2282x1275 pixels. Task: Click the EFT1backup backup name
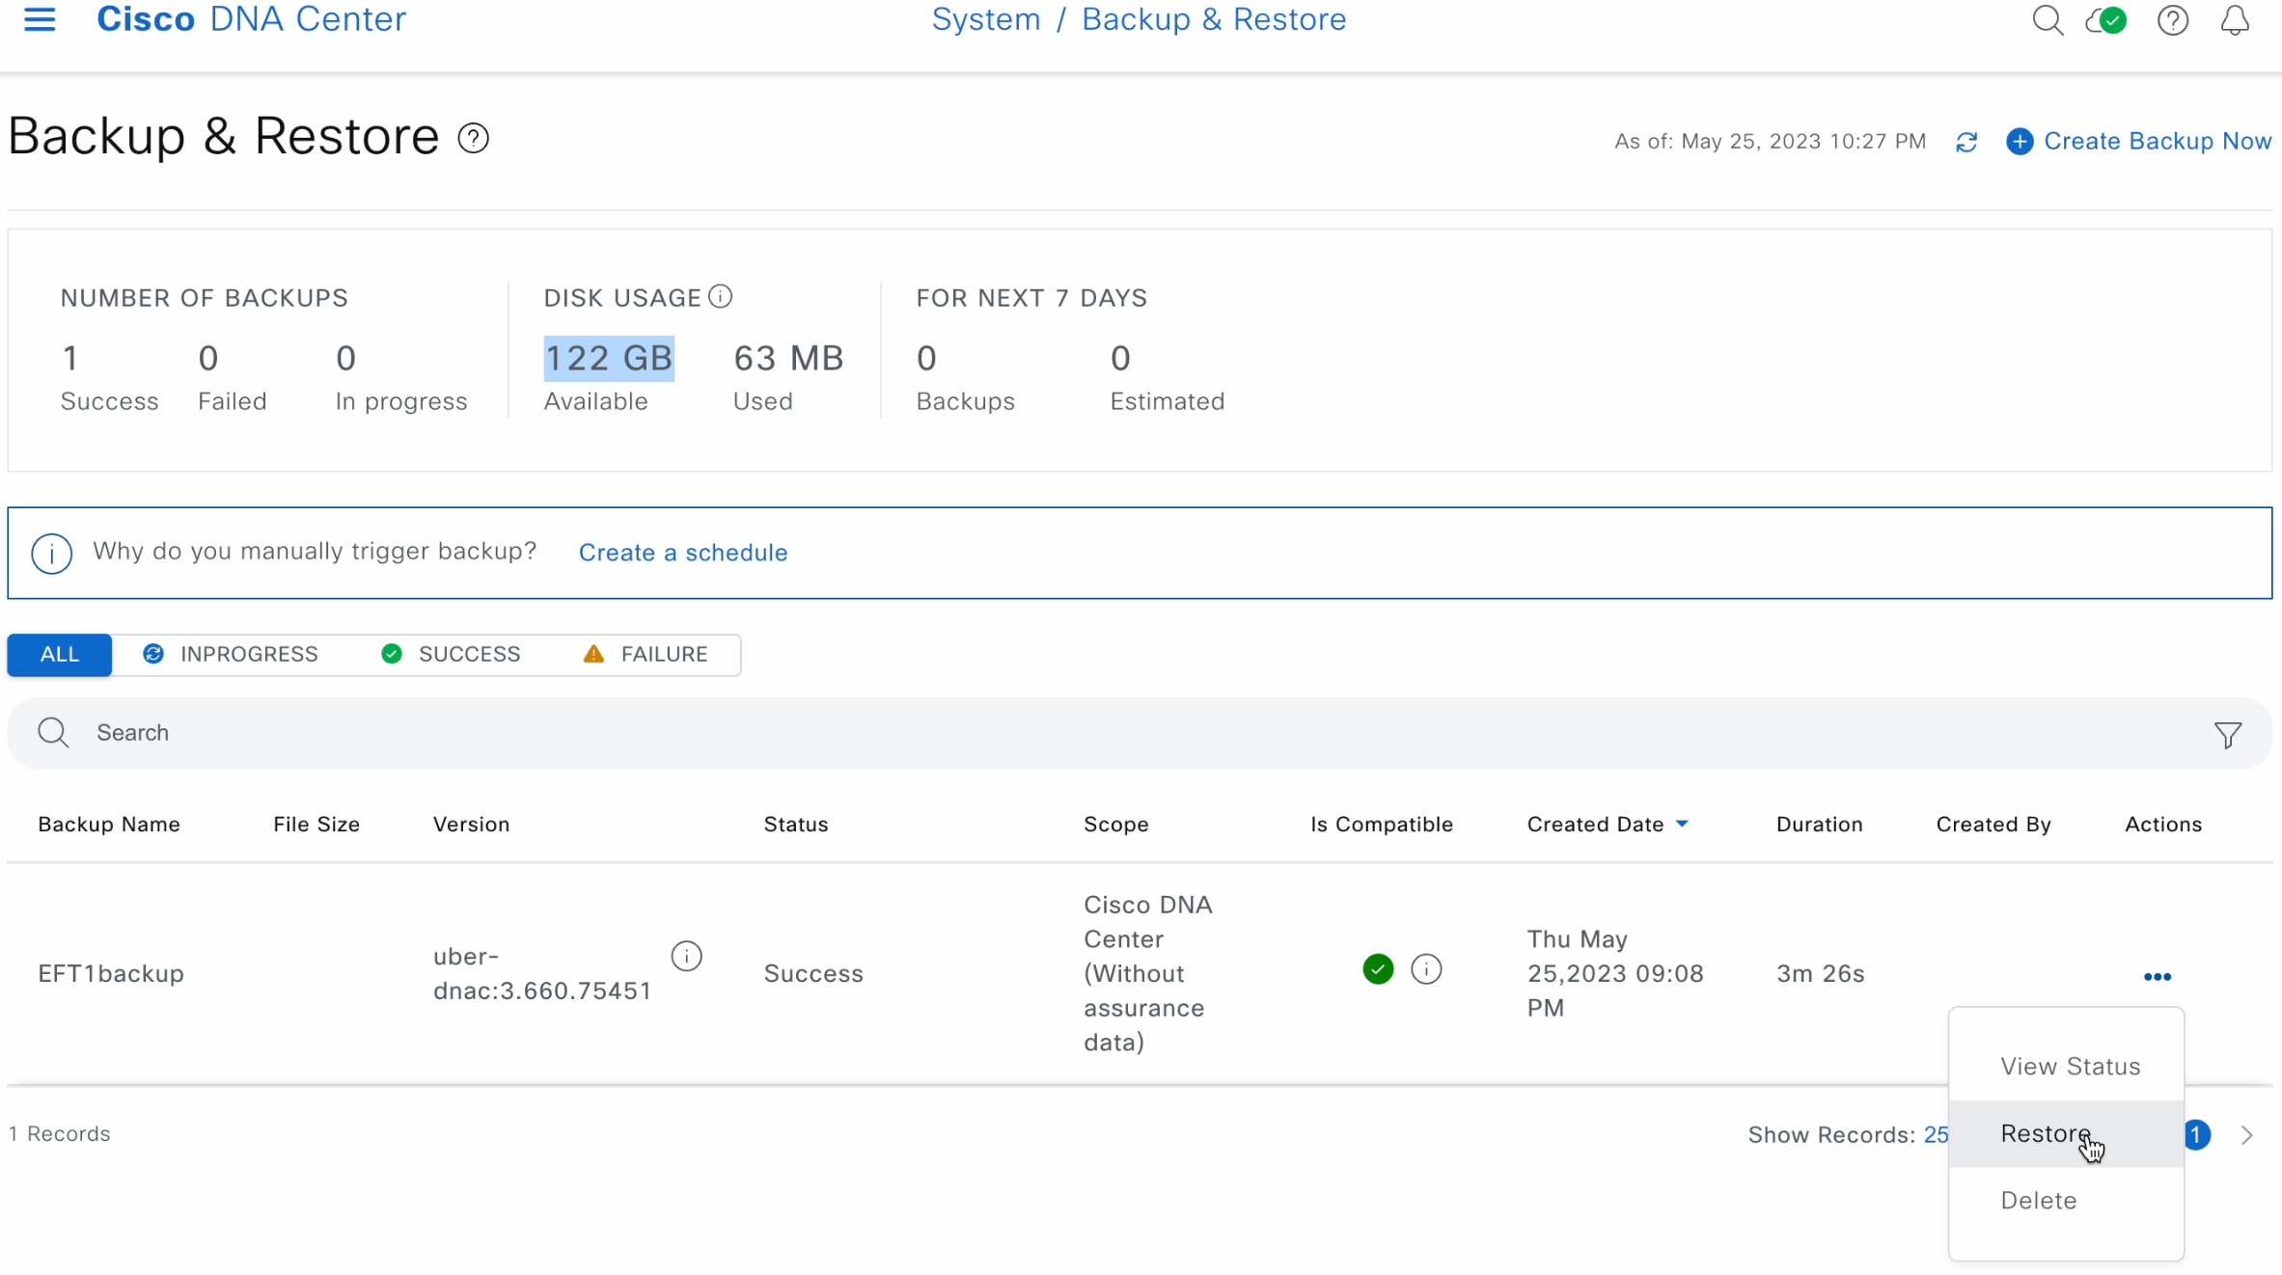111,974
